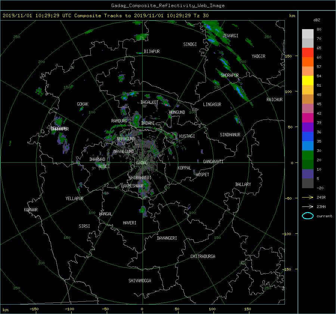336x314 pixels.
Task: Click the BALLARY city label
Action: pyautogui.click(x=243, y=184)
